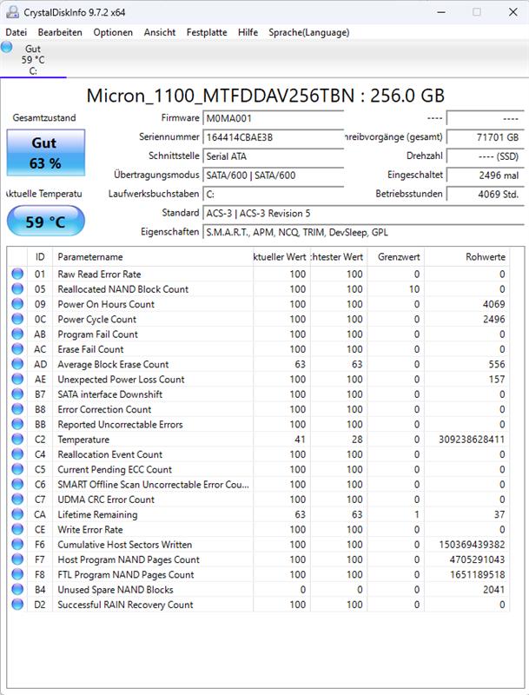Click status icon for Temperature row

pos(17,440)
